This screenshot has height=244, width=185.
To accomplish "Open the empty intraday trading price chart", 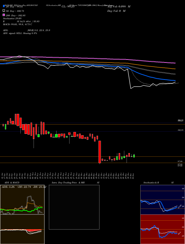I will click(74, 207).
